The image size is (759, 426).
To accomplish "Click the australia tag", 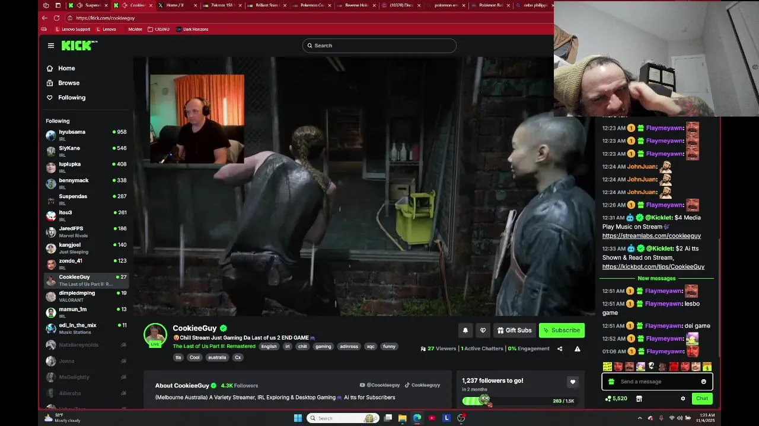I will [217, 357].
